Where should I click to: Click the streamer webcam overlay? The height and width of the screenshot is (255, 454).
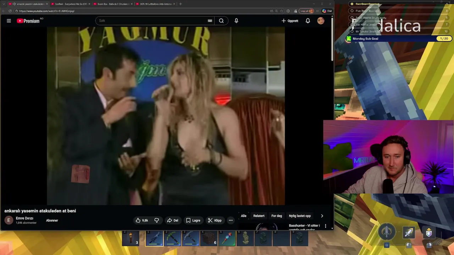(x=388, y=157)
